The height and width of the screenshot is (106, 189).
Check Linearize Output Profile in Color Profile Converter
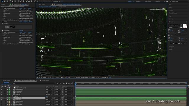[20, 15]
